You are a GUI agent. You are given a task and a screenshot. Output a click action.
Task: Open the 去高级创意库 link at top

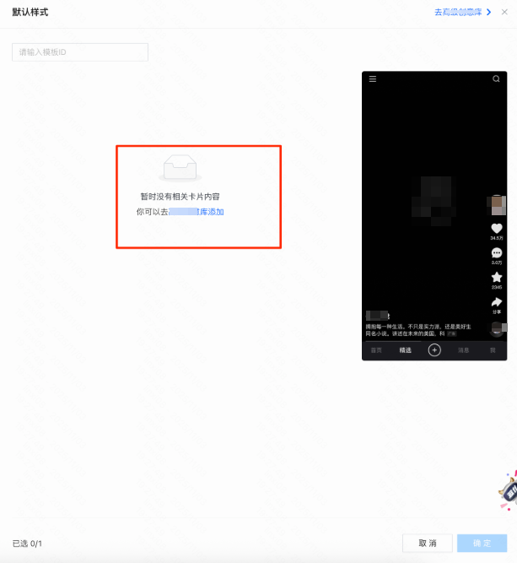coord(462,13)
